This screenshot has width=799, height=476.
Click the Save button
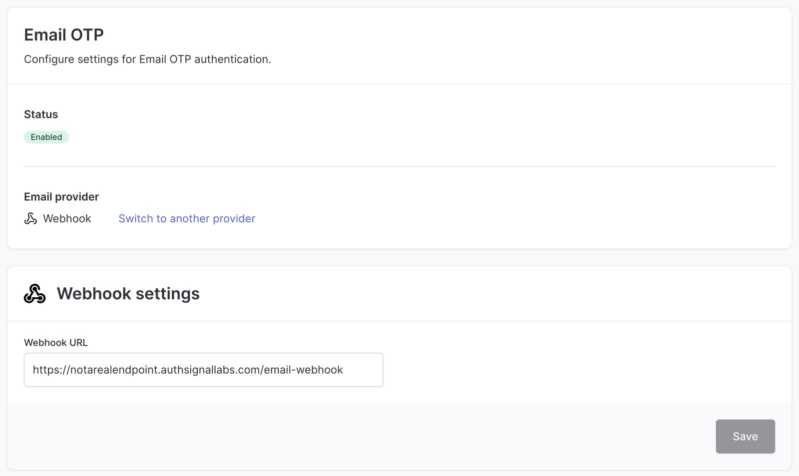pyautogui.click(x=745, y=437)
